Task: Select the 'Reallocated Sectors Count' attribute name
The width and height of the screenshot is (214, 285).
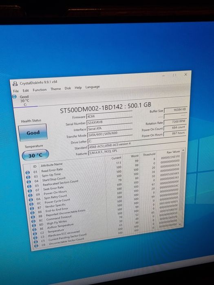Action: [60, 183]
